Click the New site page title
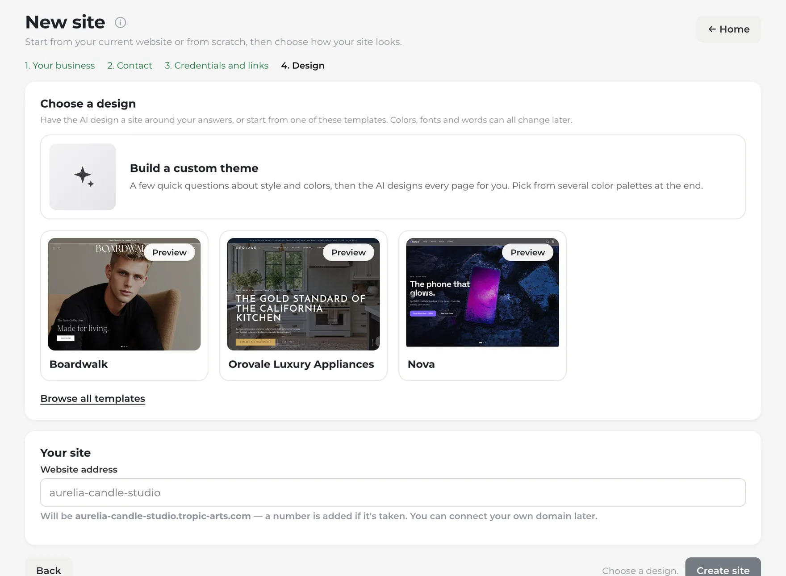786x576 pixels. point(65,22)
